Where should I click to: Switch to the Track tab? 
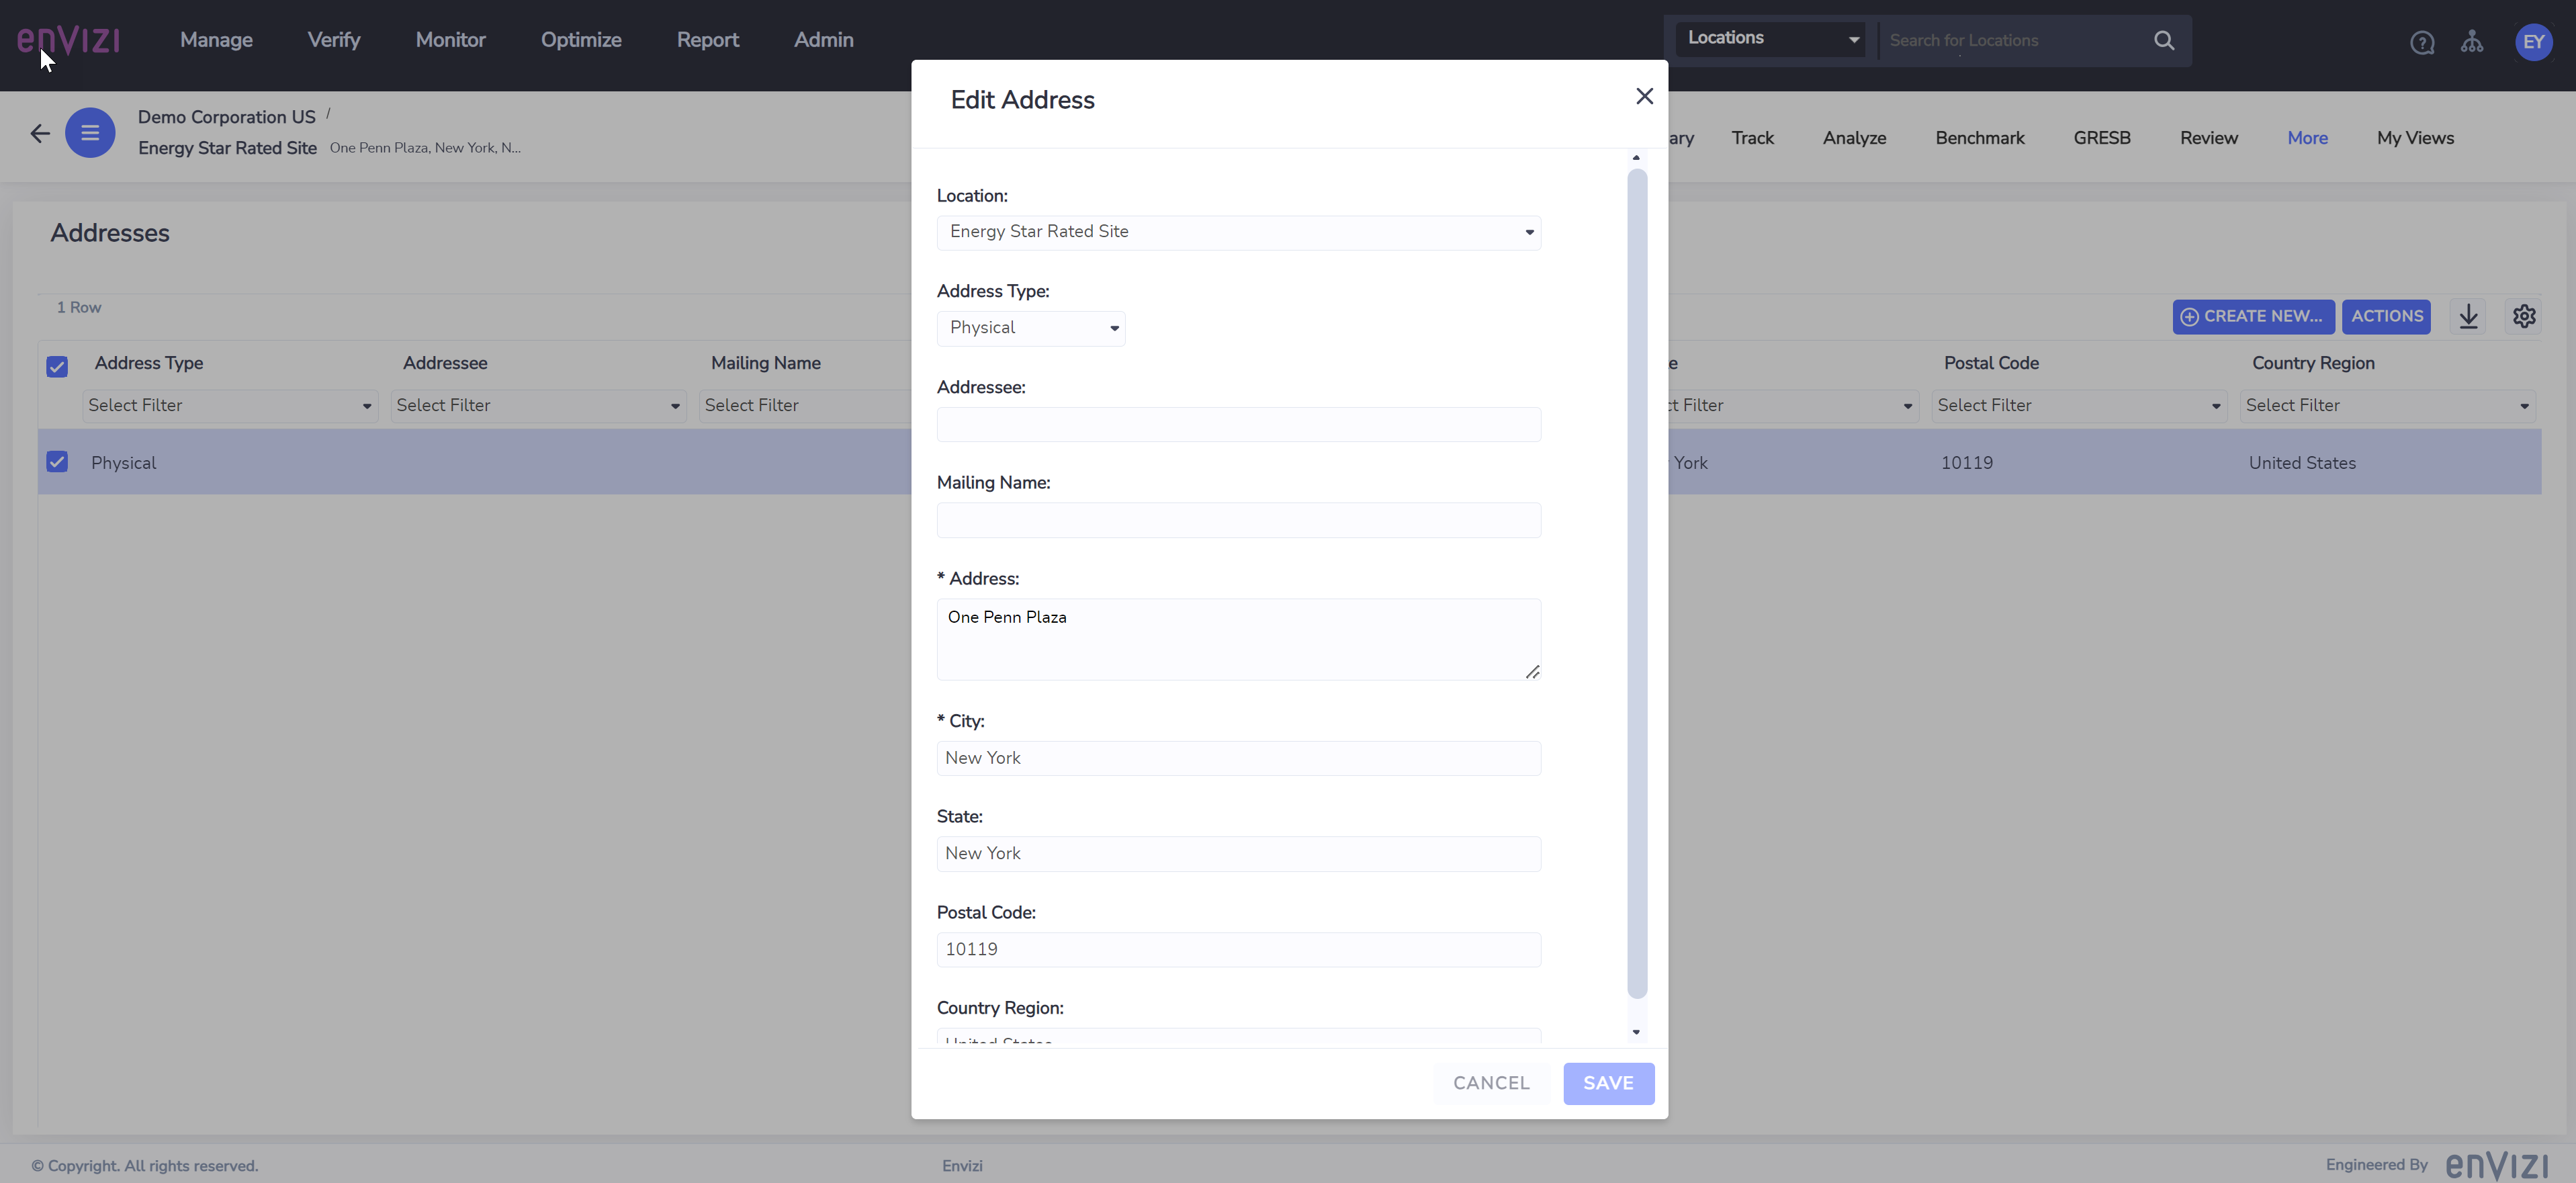click(x=1752, y=138)
